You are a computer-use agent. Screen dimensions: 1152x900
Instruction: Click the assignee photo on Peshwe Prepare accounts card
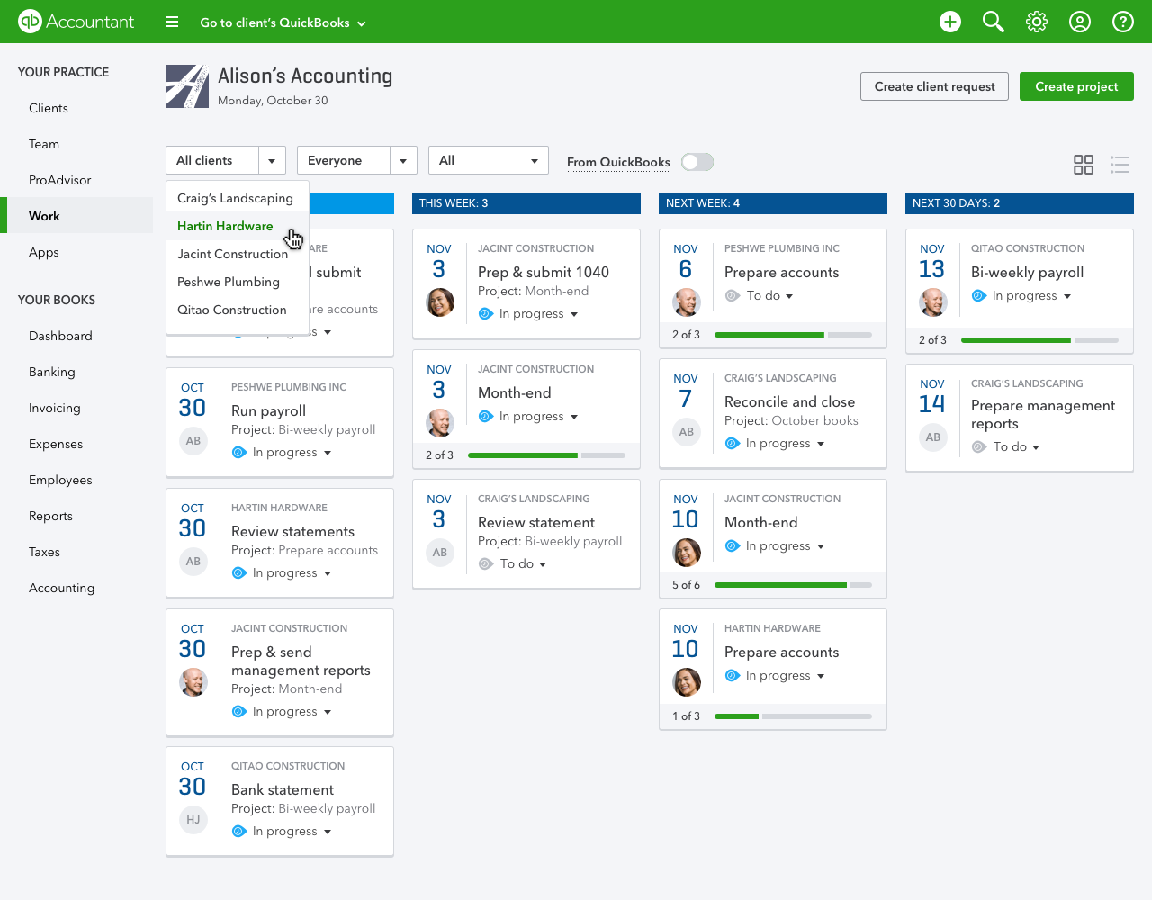click(687, 302)
